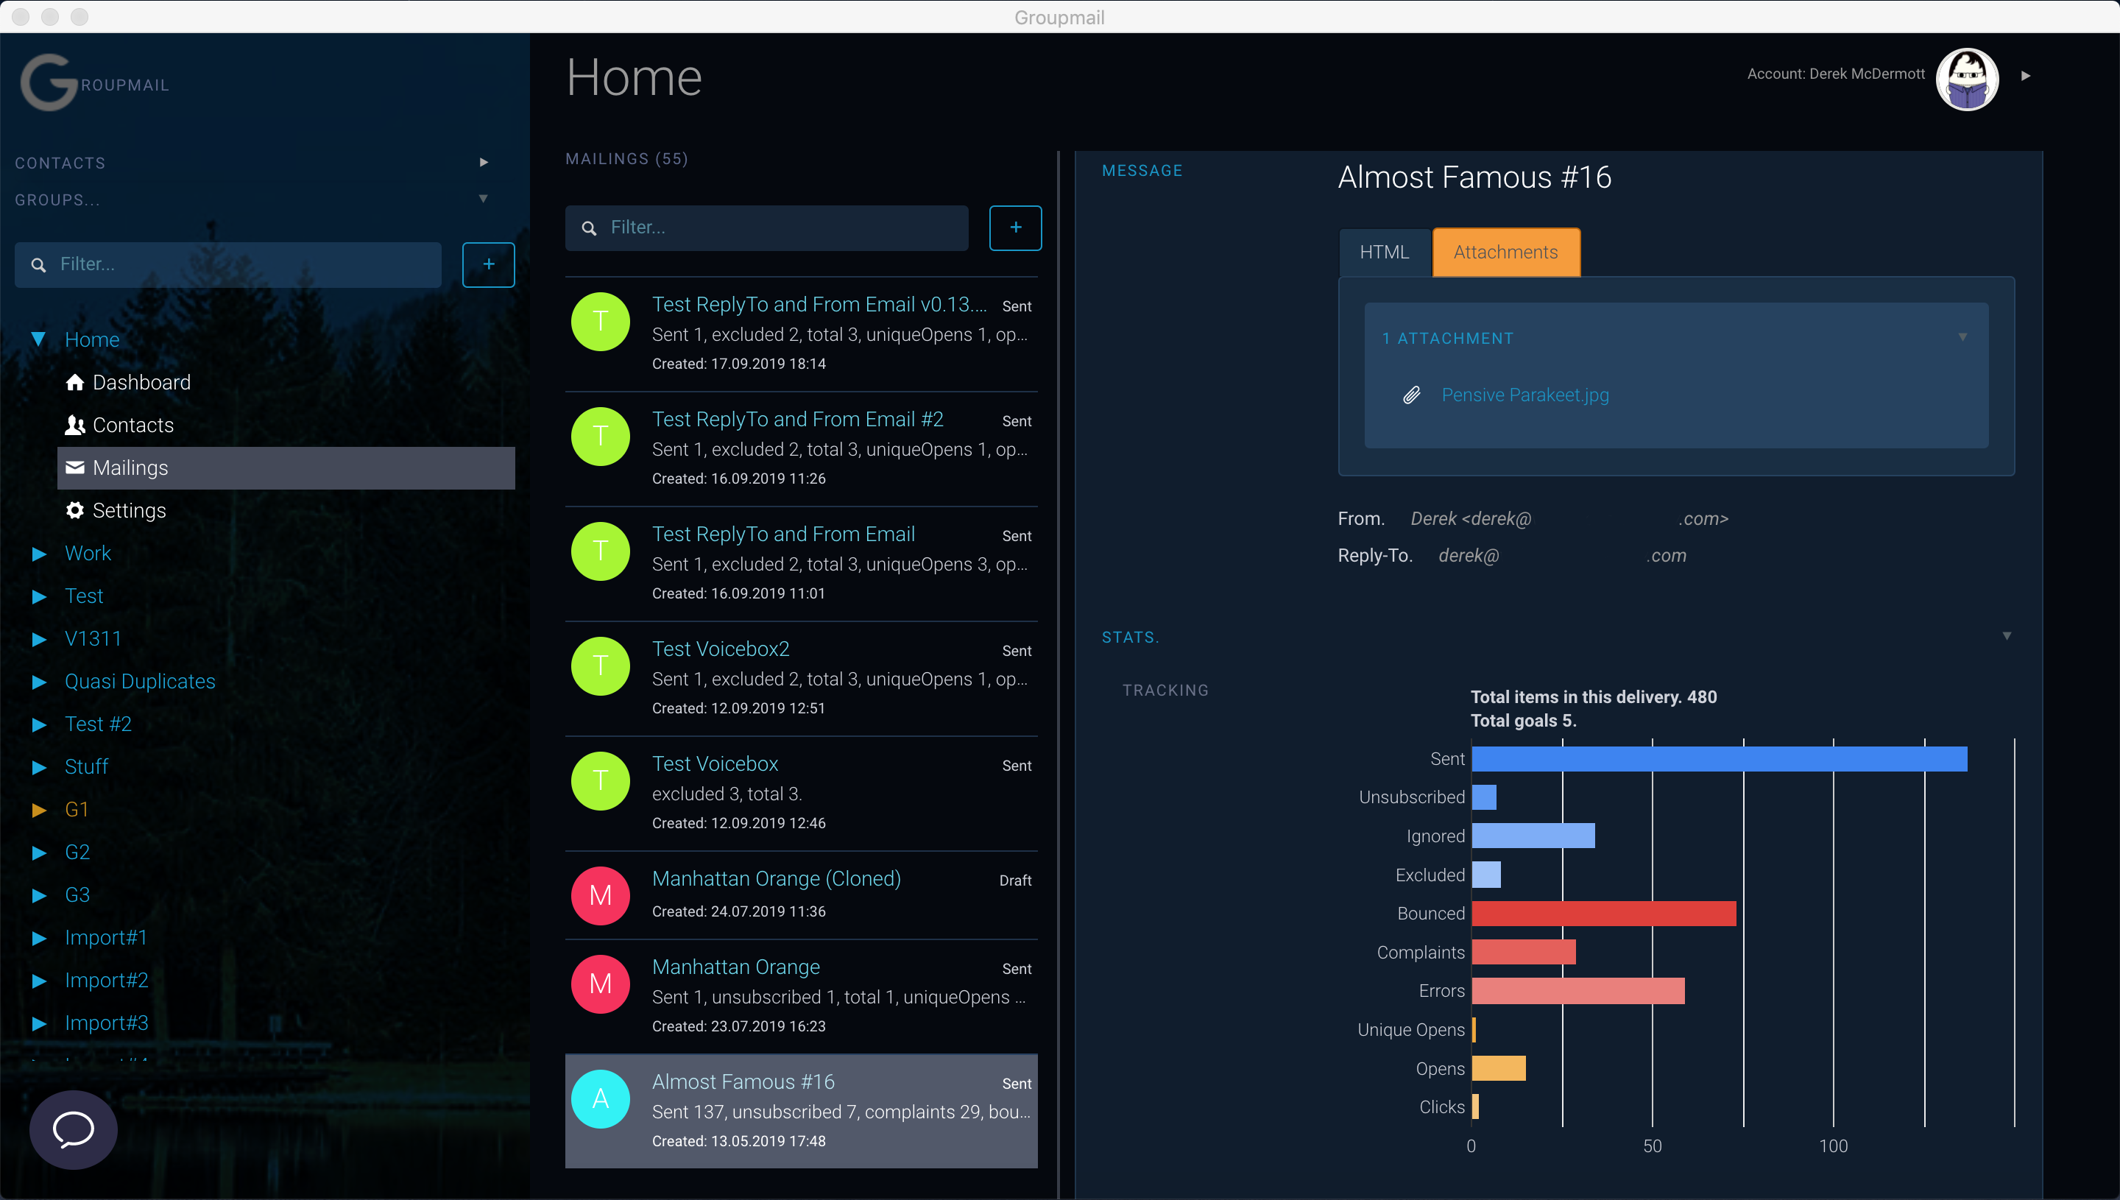This screenshot has height=1200, width=2120.
Task: Open Dashboard in the sidebar
Action: [142, 381]
